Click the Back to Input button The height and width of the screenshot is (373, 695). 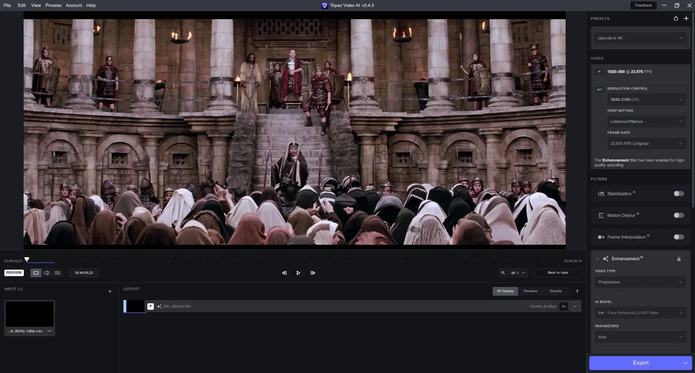click(558, 273)
